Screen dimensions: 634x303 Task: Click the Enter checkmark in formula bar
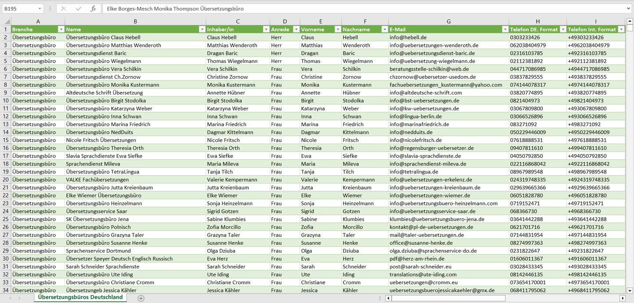coord(79,9)
